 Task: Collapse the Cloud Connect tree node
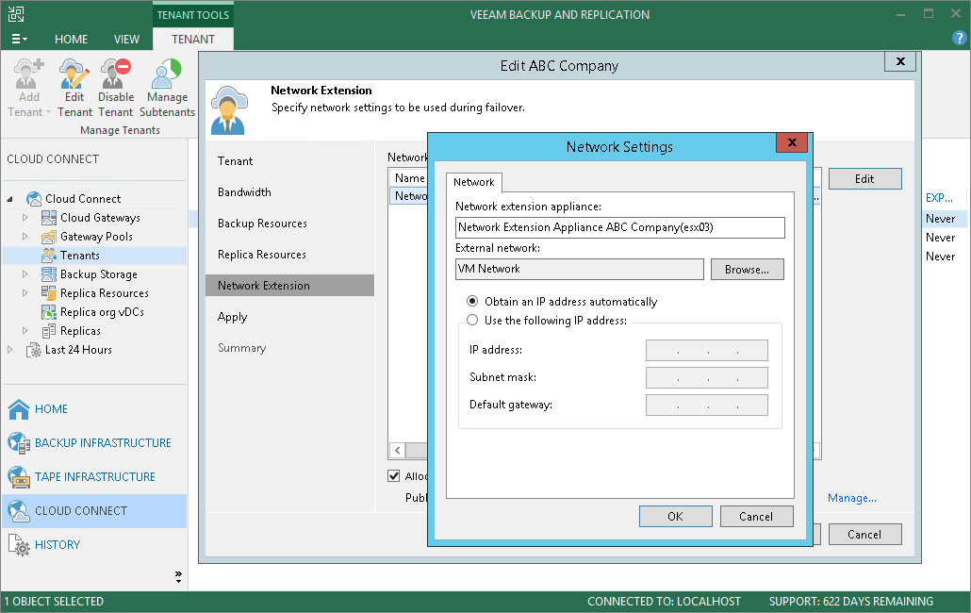(x=10, y=199)
